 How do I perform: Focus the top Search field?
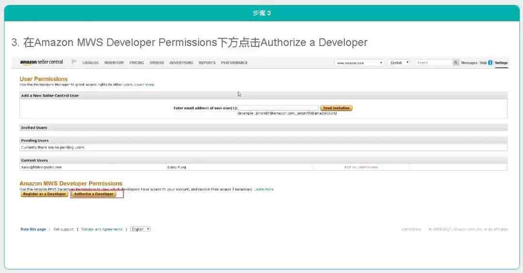(x=434, y=63)
